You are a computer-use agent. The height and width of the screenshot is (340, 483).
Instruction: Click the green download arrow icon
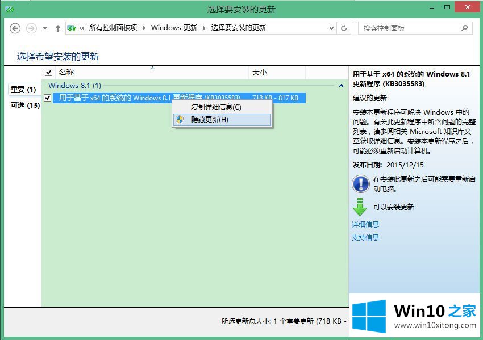click(x=360, y=207)
